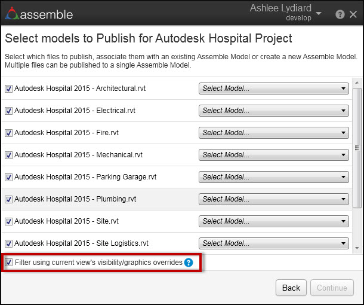Image resolution: width=364 pixels, height=305 pixels.
Task: Uncheck Autodesk Hospital 2015 - Architectural.rvt
Action: point(8,89)
